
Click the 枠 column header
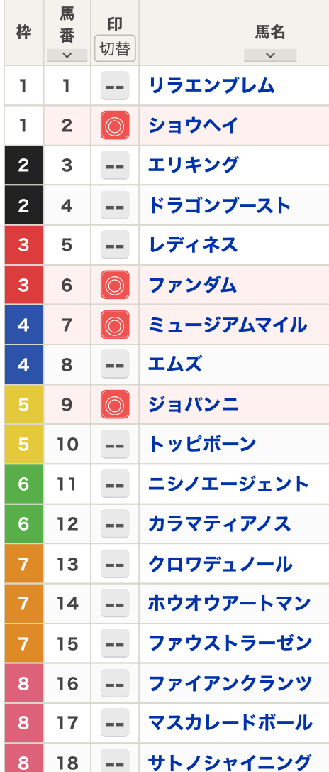(23, 33)
